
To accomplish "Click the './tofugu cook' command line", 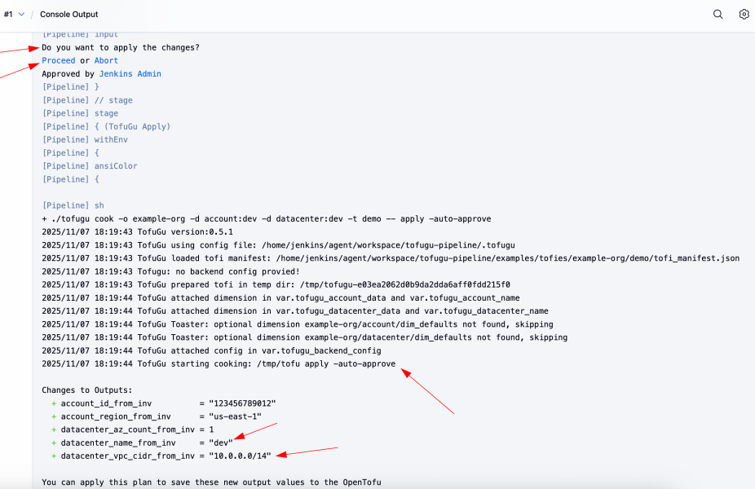I will [x=266, y=218].
